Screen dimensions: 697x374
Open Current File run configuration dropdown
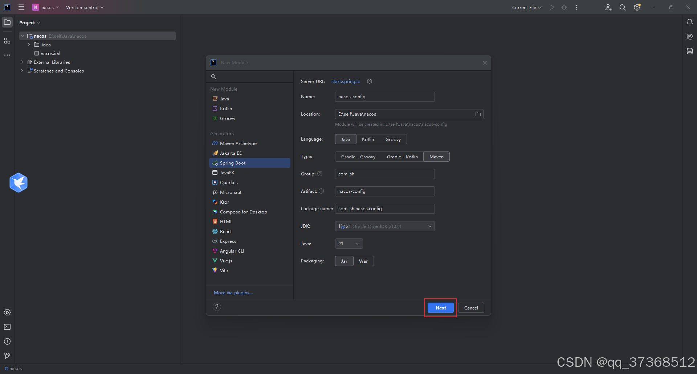527,7
